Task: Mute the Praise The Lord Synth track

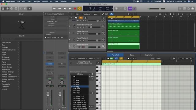Action: coord(78,27)
